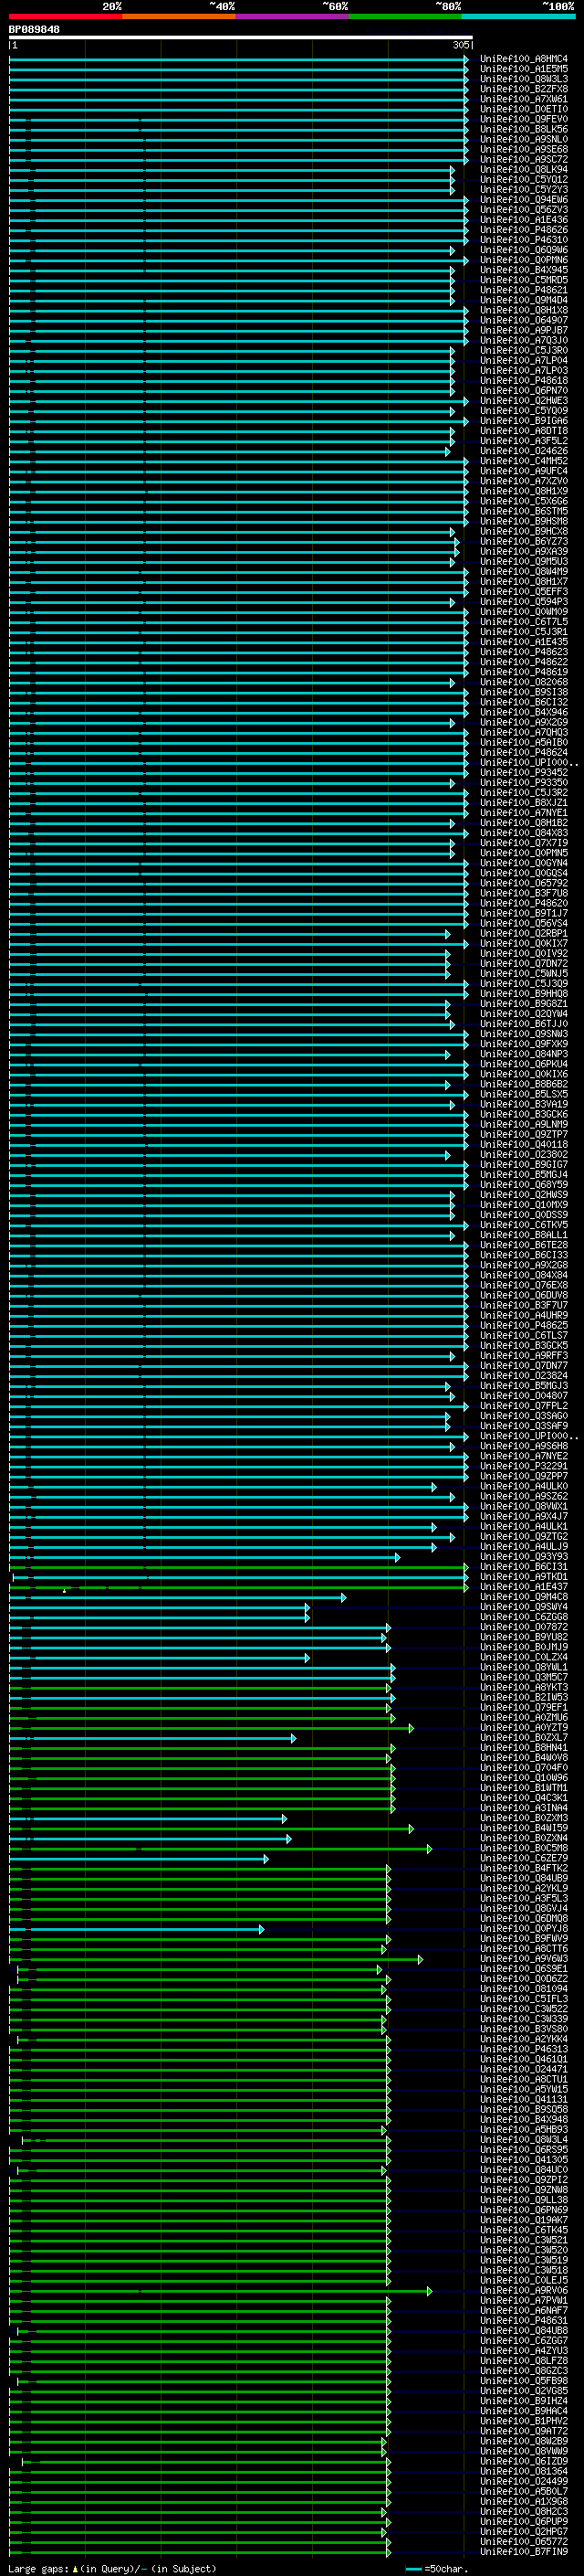Choose hit UniRef100_Q8YWL1
The width and height of the screenshot is (584, 2576).
[x=523, y=1667]
